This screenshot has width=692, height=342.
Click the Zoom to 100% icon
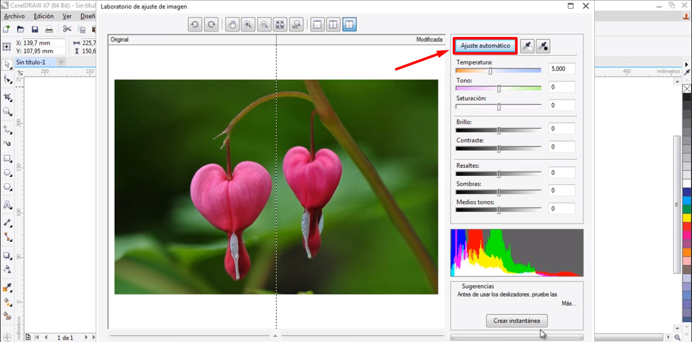pos(296,24)
